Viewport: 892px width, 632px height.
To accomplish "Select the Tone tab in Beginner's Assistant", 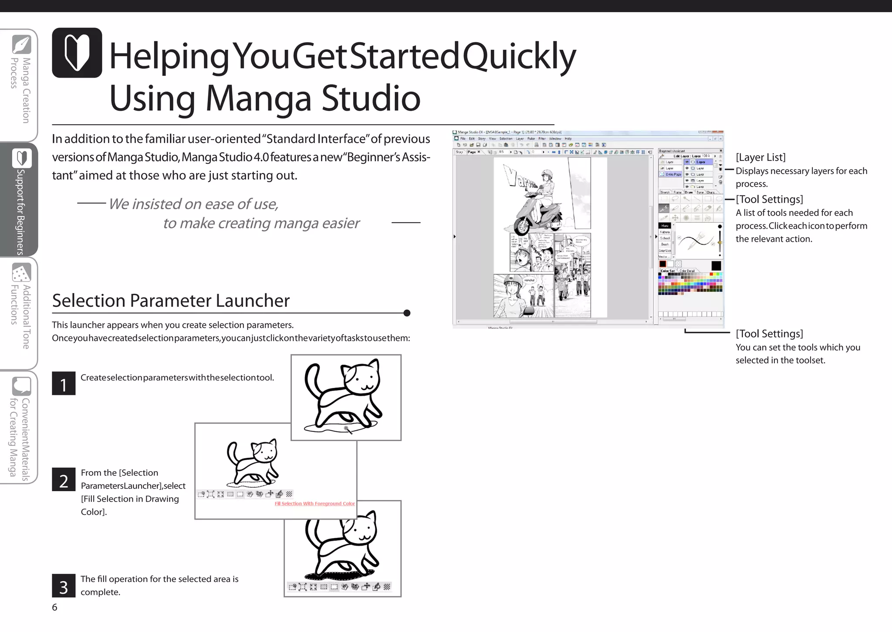I will [x=700, y=192].
